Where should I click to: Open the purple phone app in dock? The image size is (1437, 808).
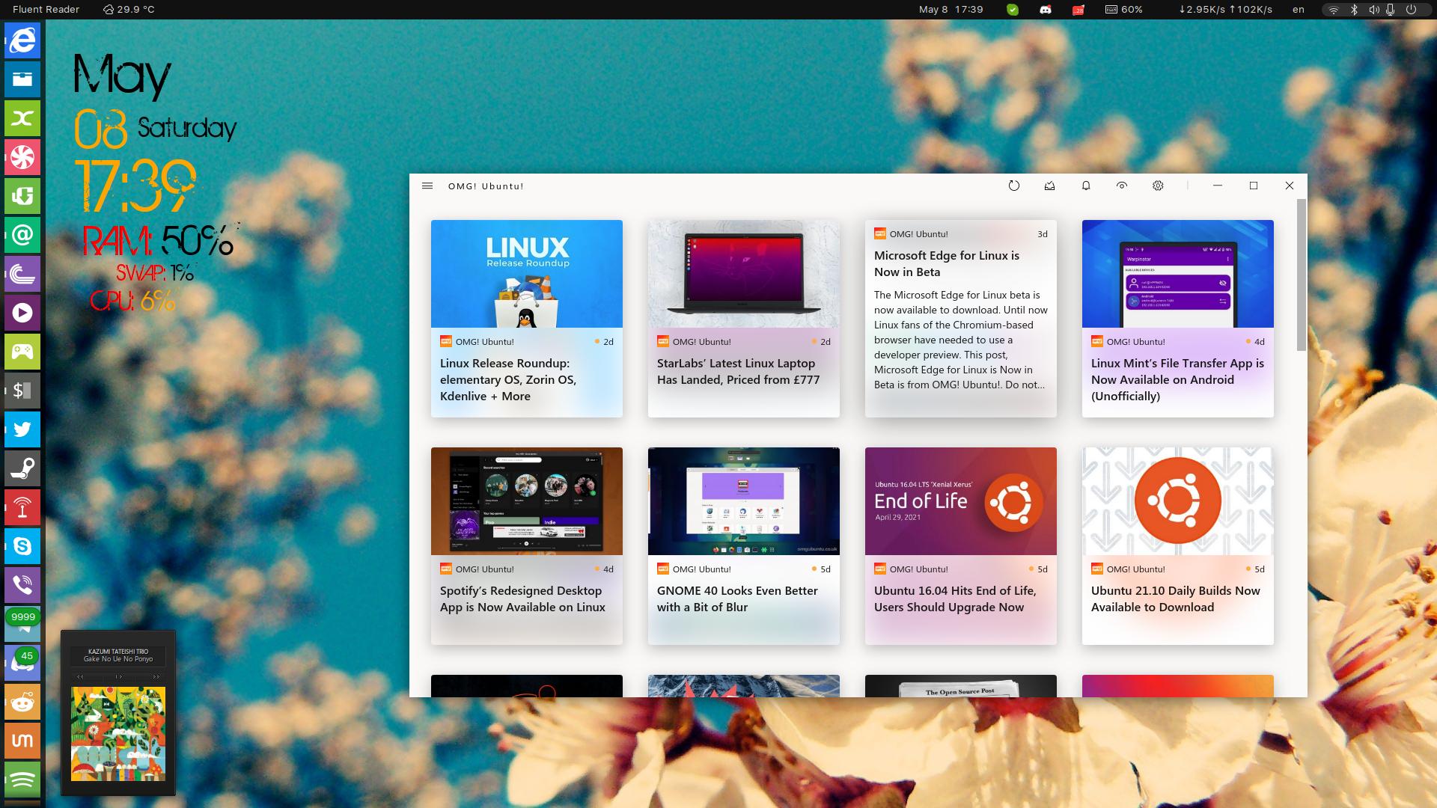22,585
